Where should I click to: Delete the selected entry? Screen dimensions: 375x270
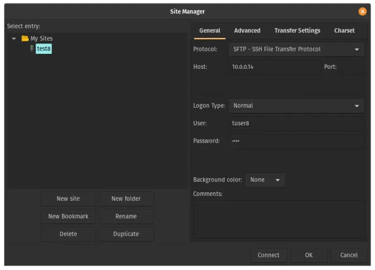point(68,234)
